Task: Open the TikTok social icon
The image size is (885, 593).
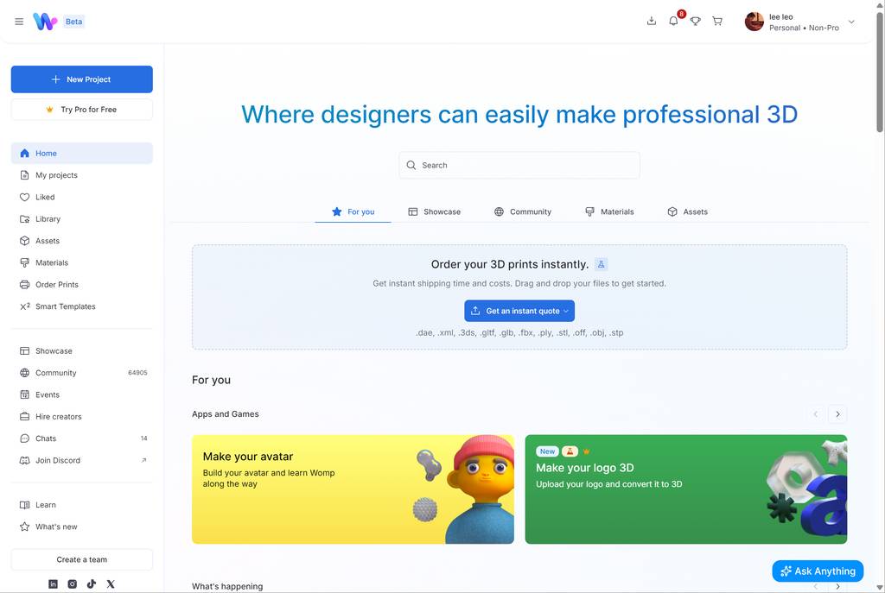Action: tap(91, 584)
